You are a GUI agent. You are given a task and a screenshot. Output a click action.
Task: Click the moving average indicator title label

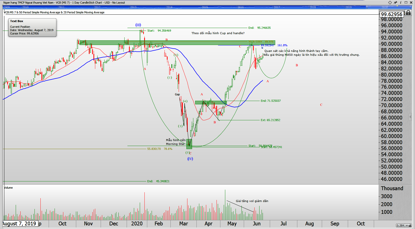[54, 12]
